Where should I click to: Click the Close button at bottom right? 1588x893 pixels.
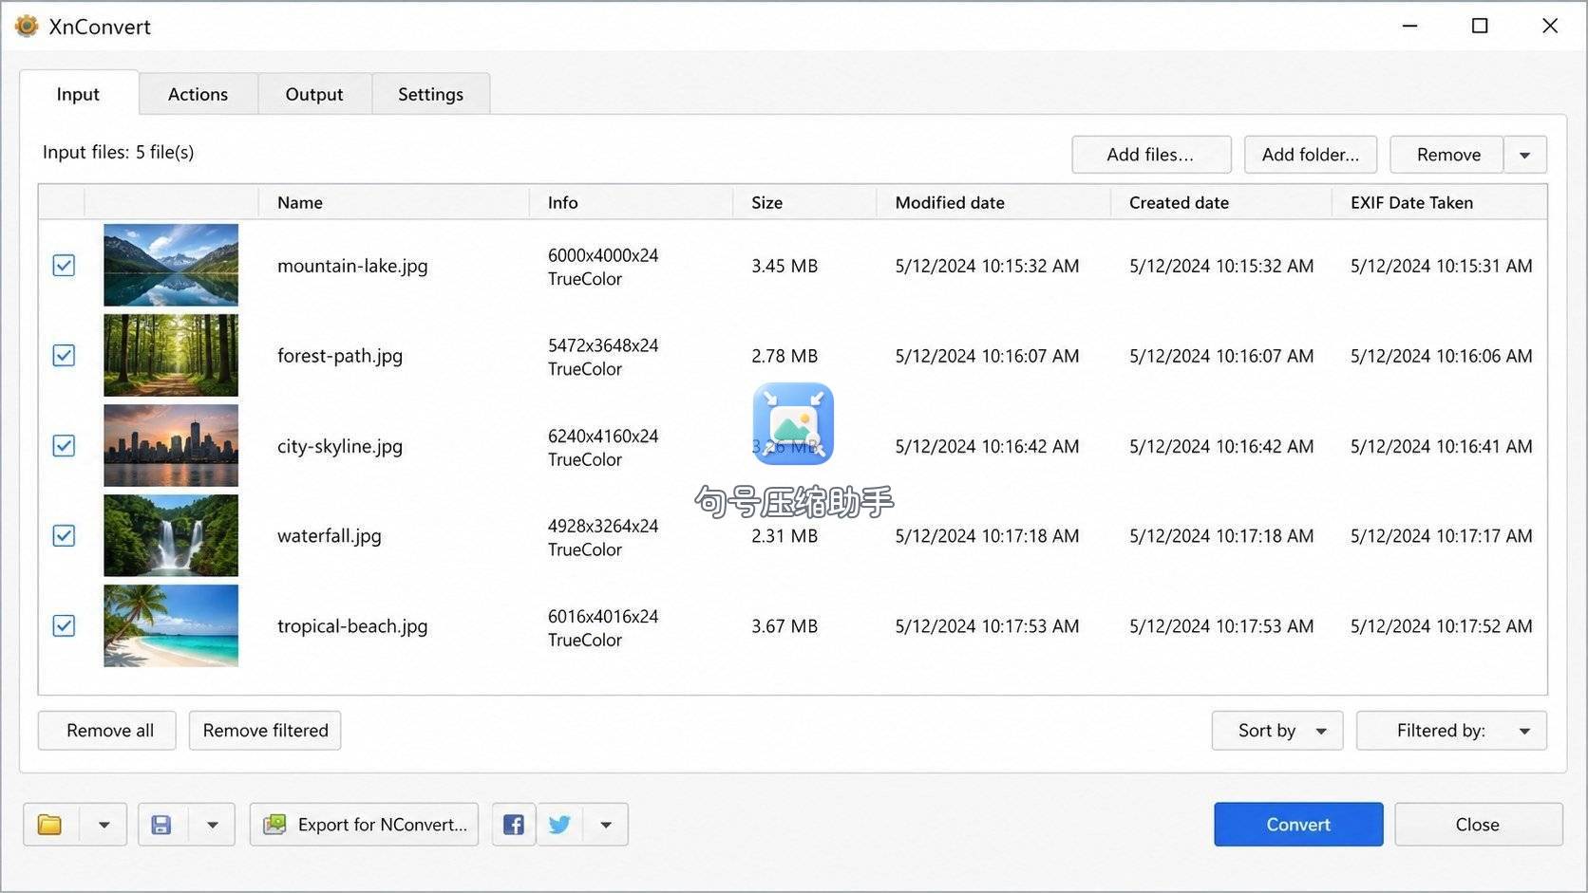click(x=1478, y=825)
